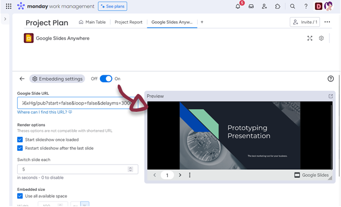Toggle the Embedding settings Off/On switch
This screenshot has width=341, height=207.
[106, 79]
